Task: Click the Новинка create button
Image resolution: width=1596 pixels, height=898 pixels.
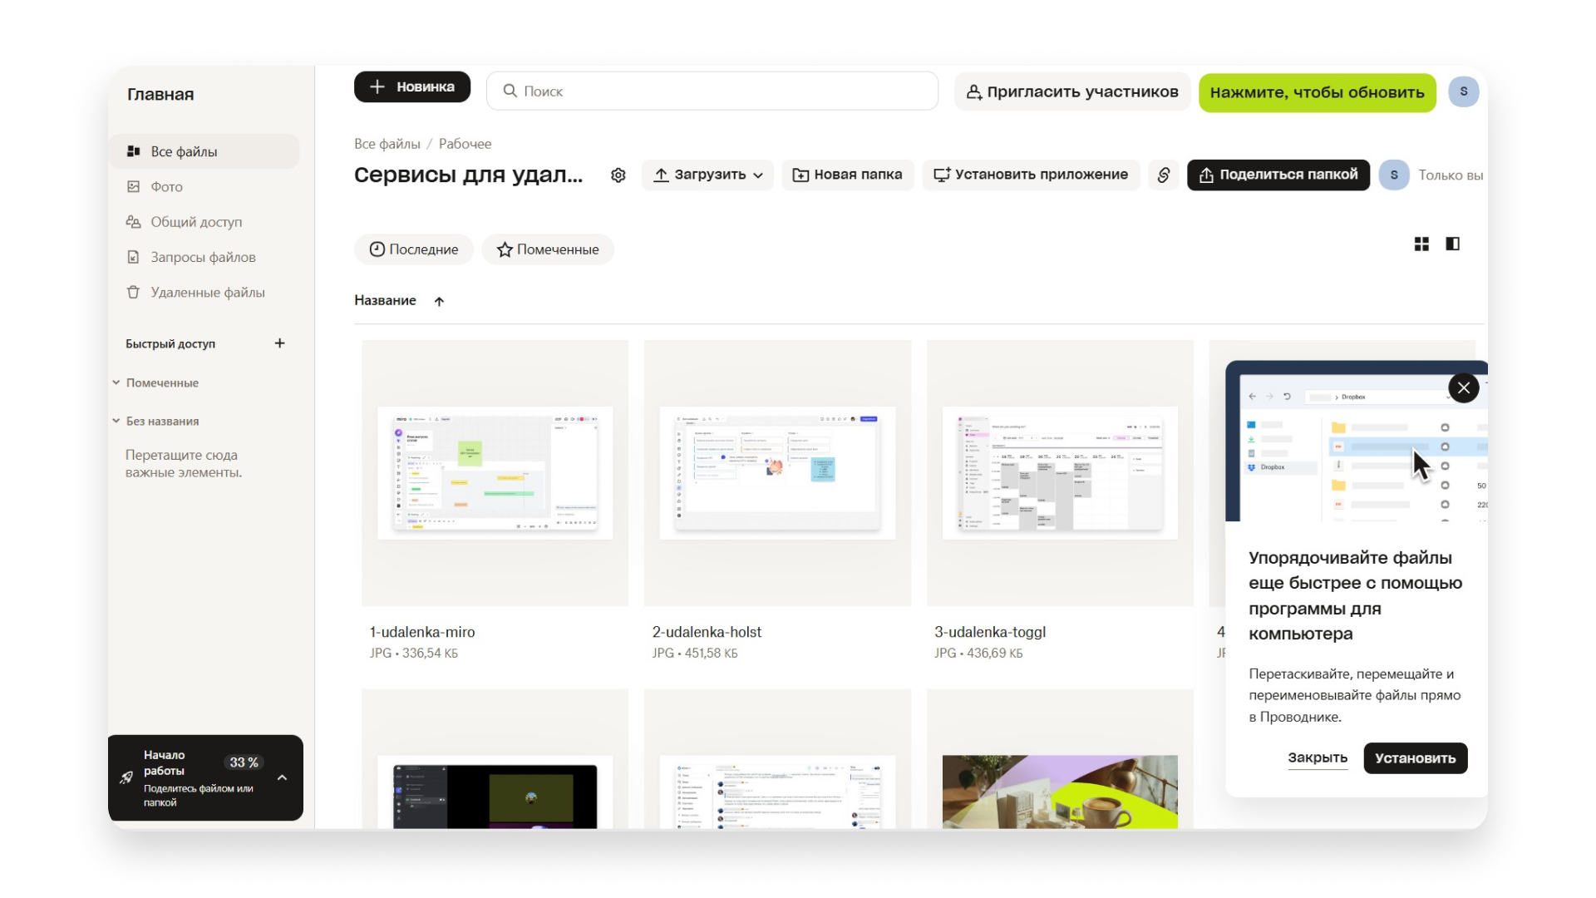Action: tap(411, 87)
